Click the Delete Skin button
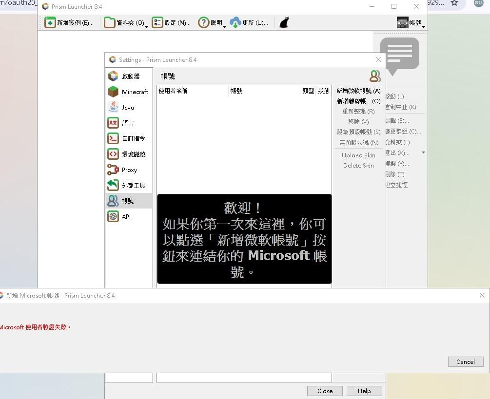Viewport: 490px width, 399px height. click(358, 166)
